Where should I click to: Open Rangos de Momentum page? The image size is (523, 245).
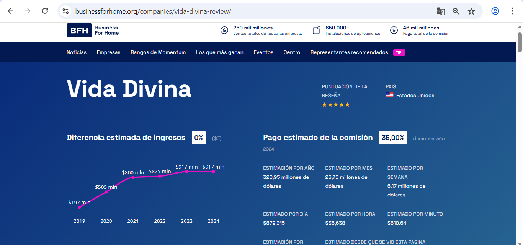(x=158, y=52)
